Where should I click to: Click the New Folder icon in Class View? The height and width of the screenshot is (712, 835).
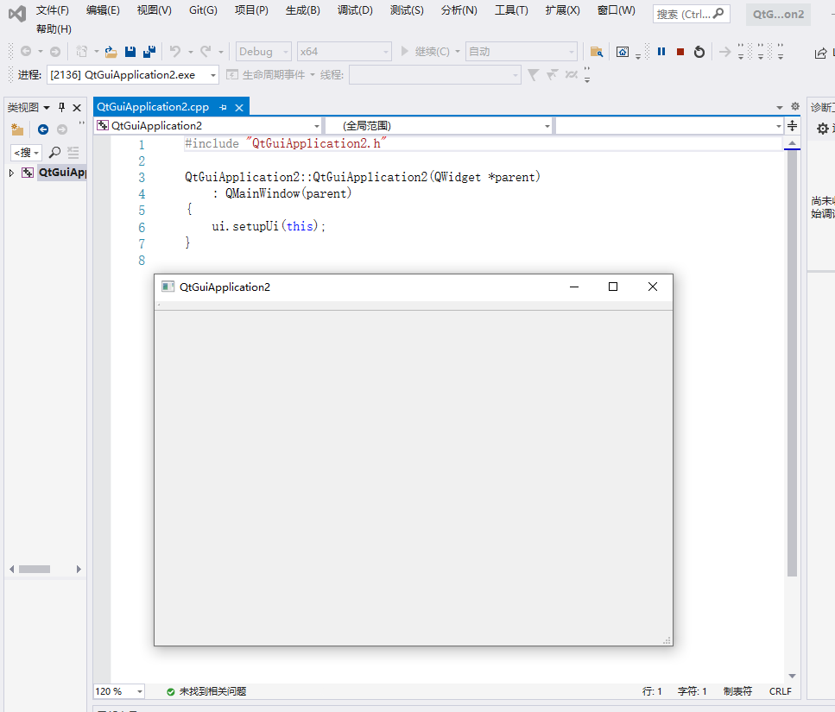point(17,129)
